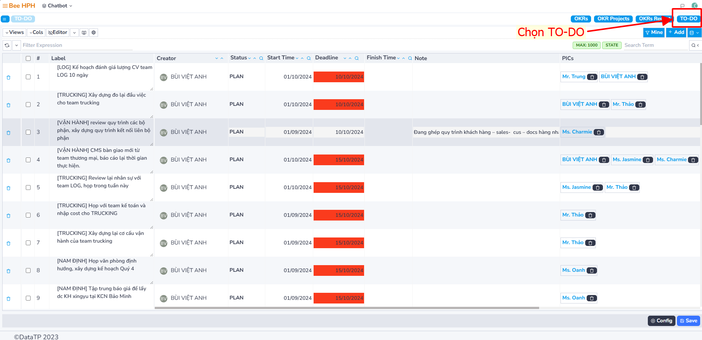Open the OKRs tab
The image size is (702, 340).
point(581,19)
